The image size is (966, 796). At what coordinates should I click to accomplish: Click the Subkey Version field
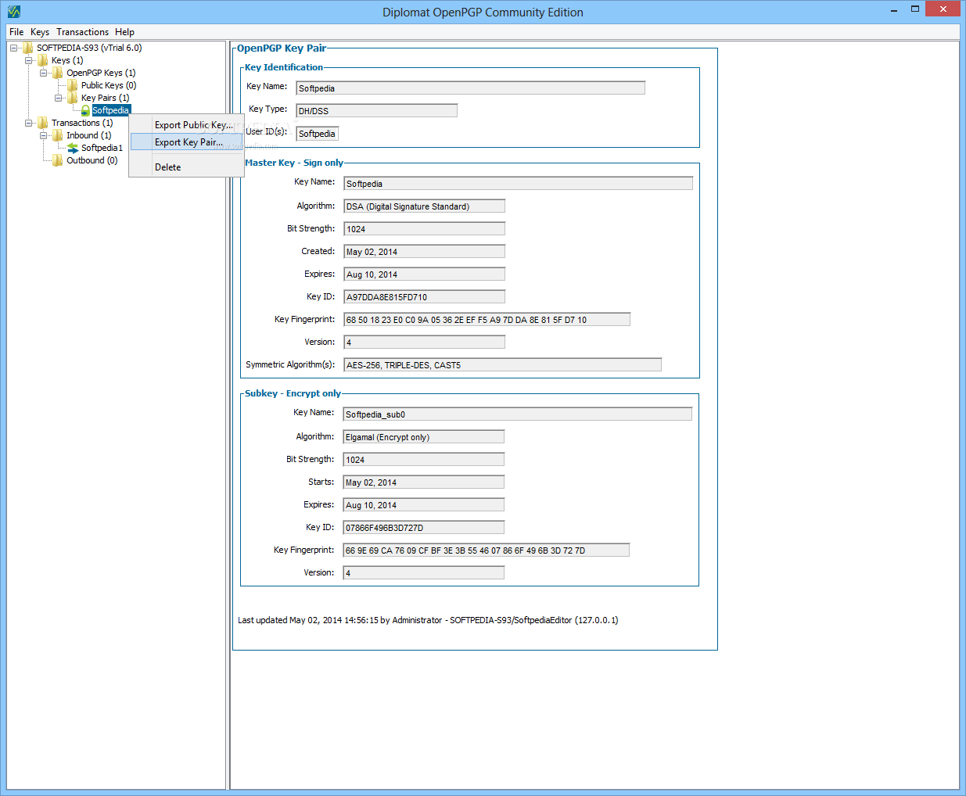[423, 573]
